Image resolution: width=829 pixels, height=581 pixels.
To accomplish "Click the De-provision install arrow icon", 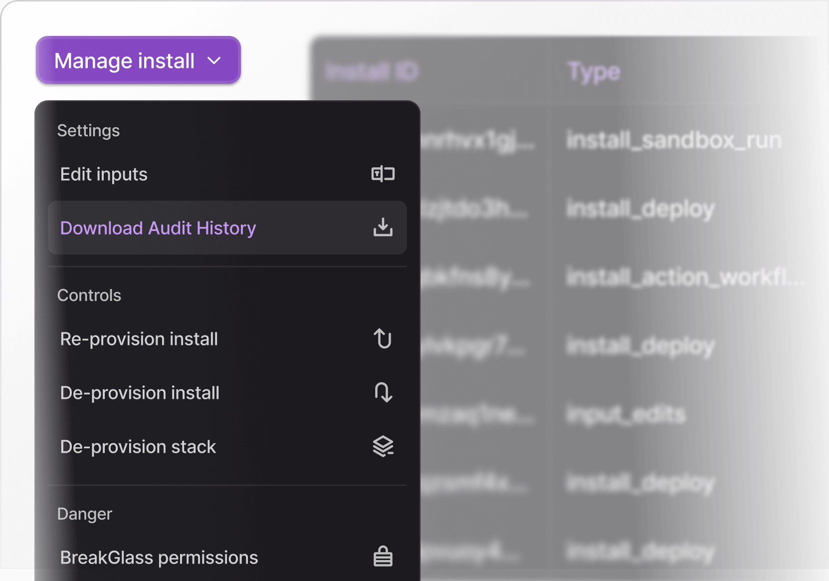I will [383, 393].
